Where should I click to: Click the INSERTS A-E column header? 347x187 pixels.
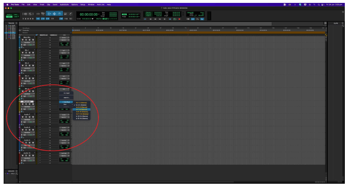pos(43,35)
